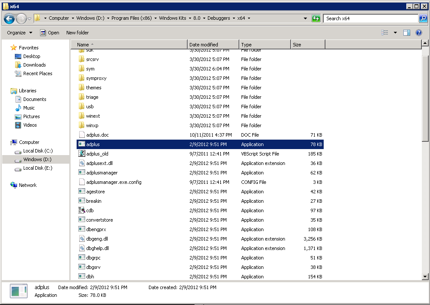Click the Open toolbar button
Image resolution: width=430 pixels, height=305 pixels.
click(x=49, y=33)
